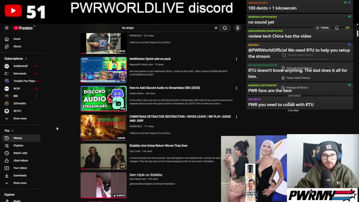Open Discord Audio Streamlabs video thumbnail

click(103, 99)
